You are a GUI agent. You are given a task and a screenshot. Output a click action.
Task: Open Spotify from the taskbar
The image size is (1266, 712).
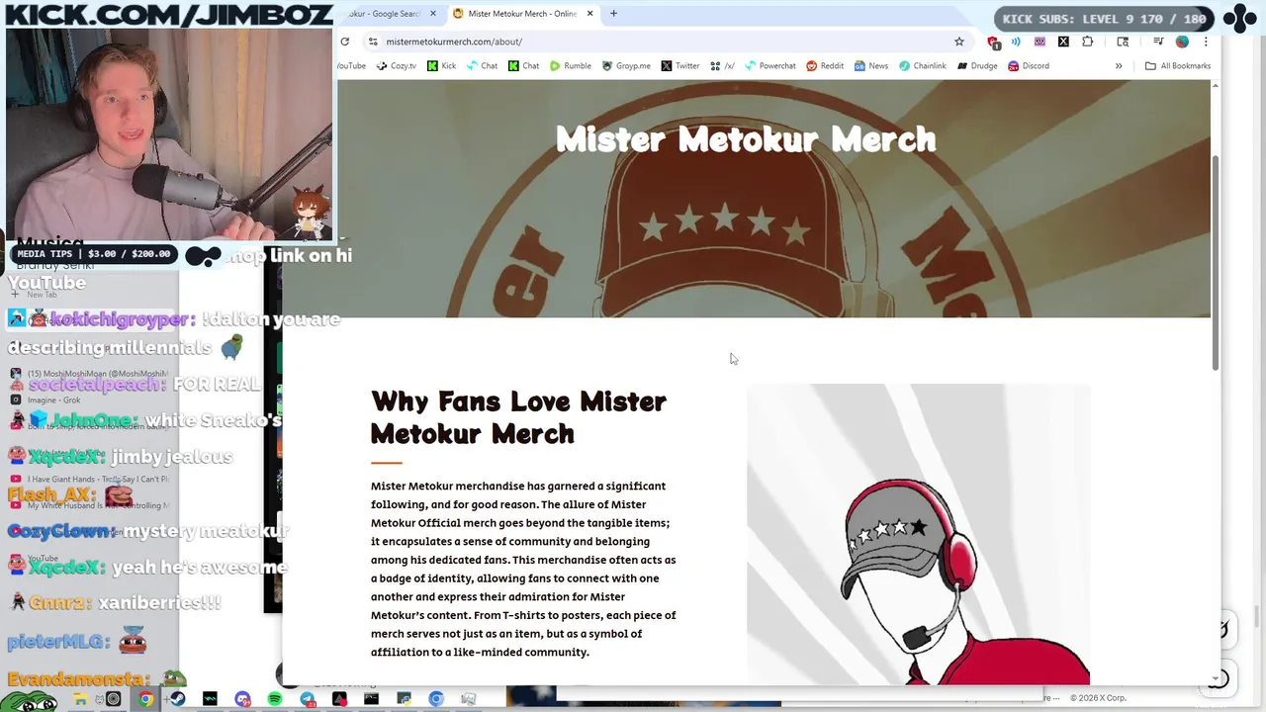275,699
